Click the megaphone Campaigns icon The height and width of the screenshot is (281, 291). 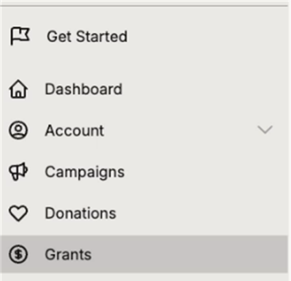(x=19, y=172)
